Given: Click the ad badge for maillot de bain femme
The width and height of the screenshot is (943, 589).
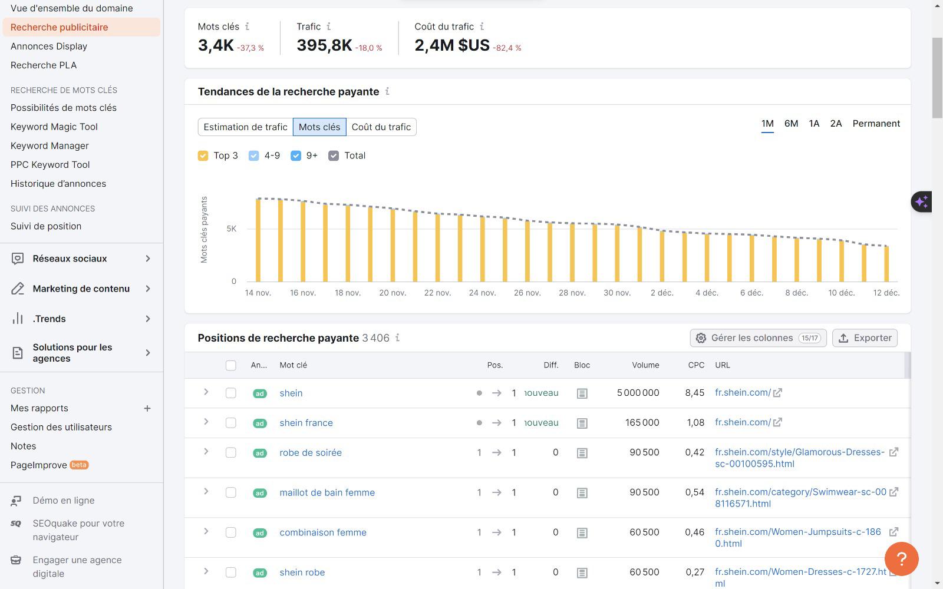Looking at the screenshot, I should pos(259,493).
